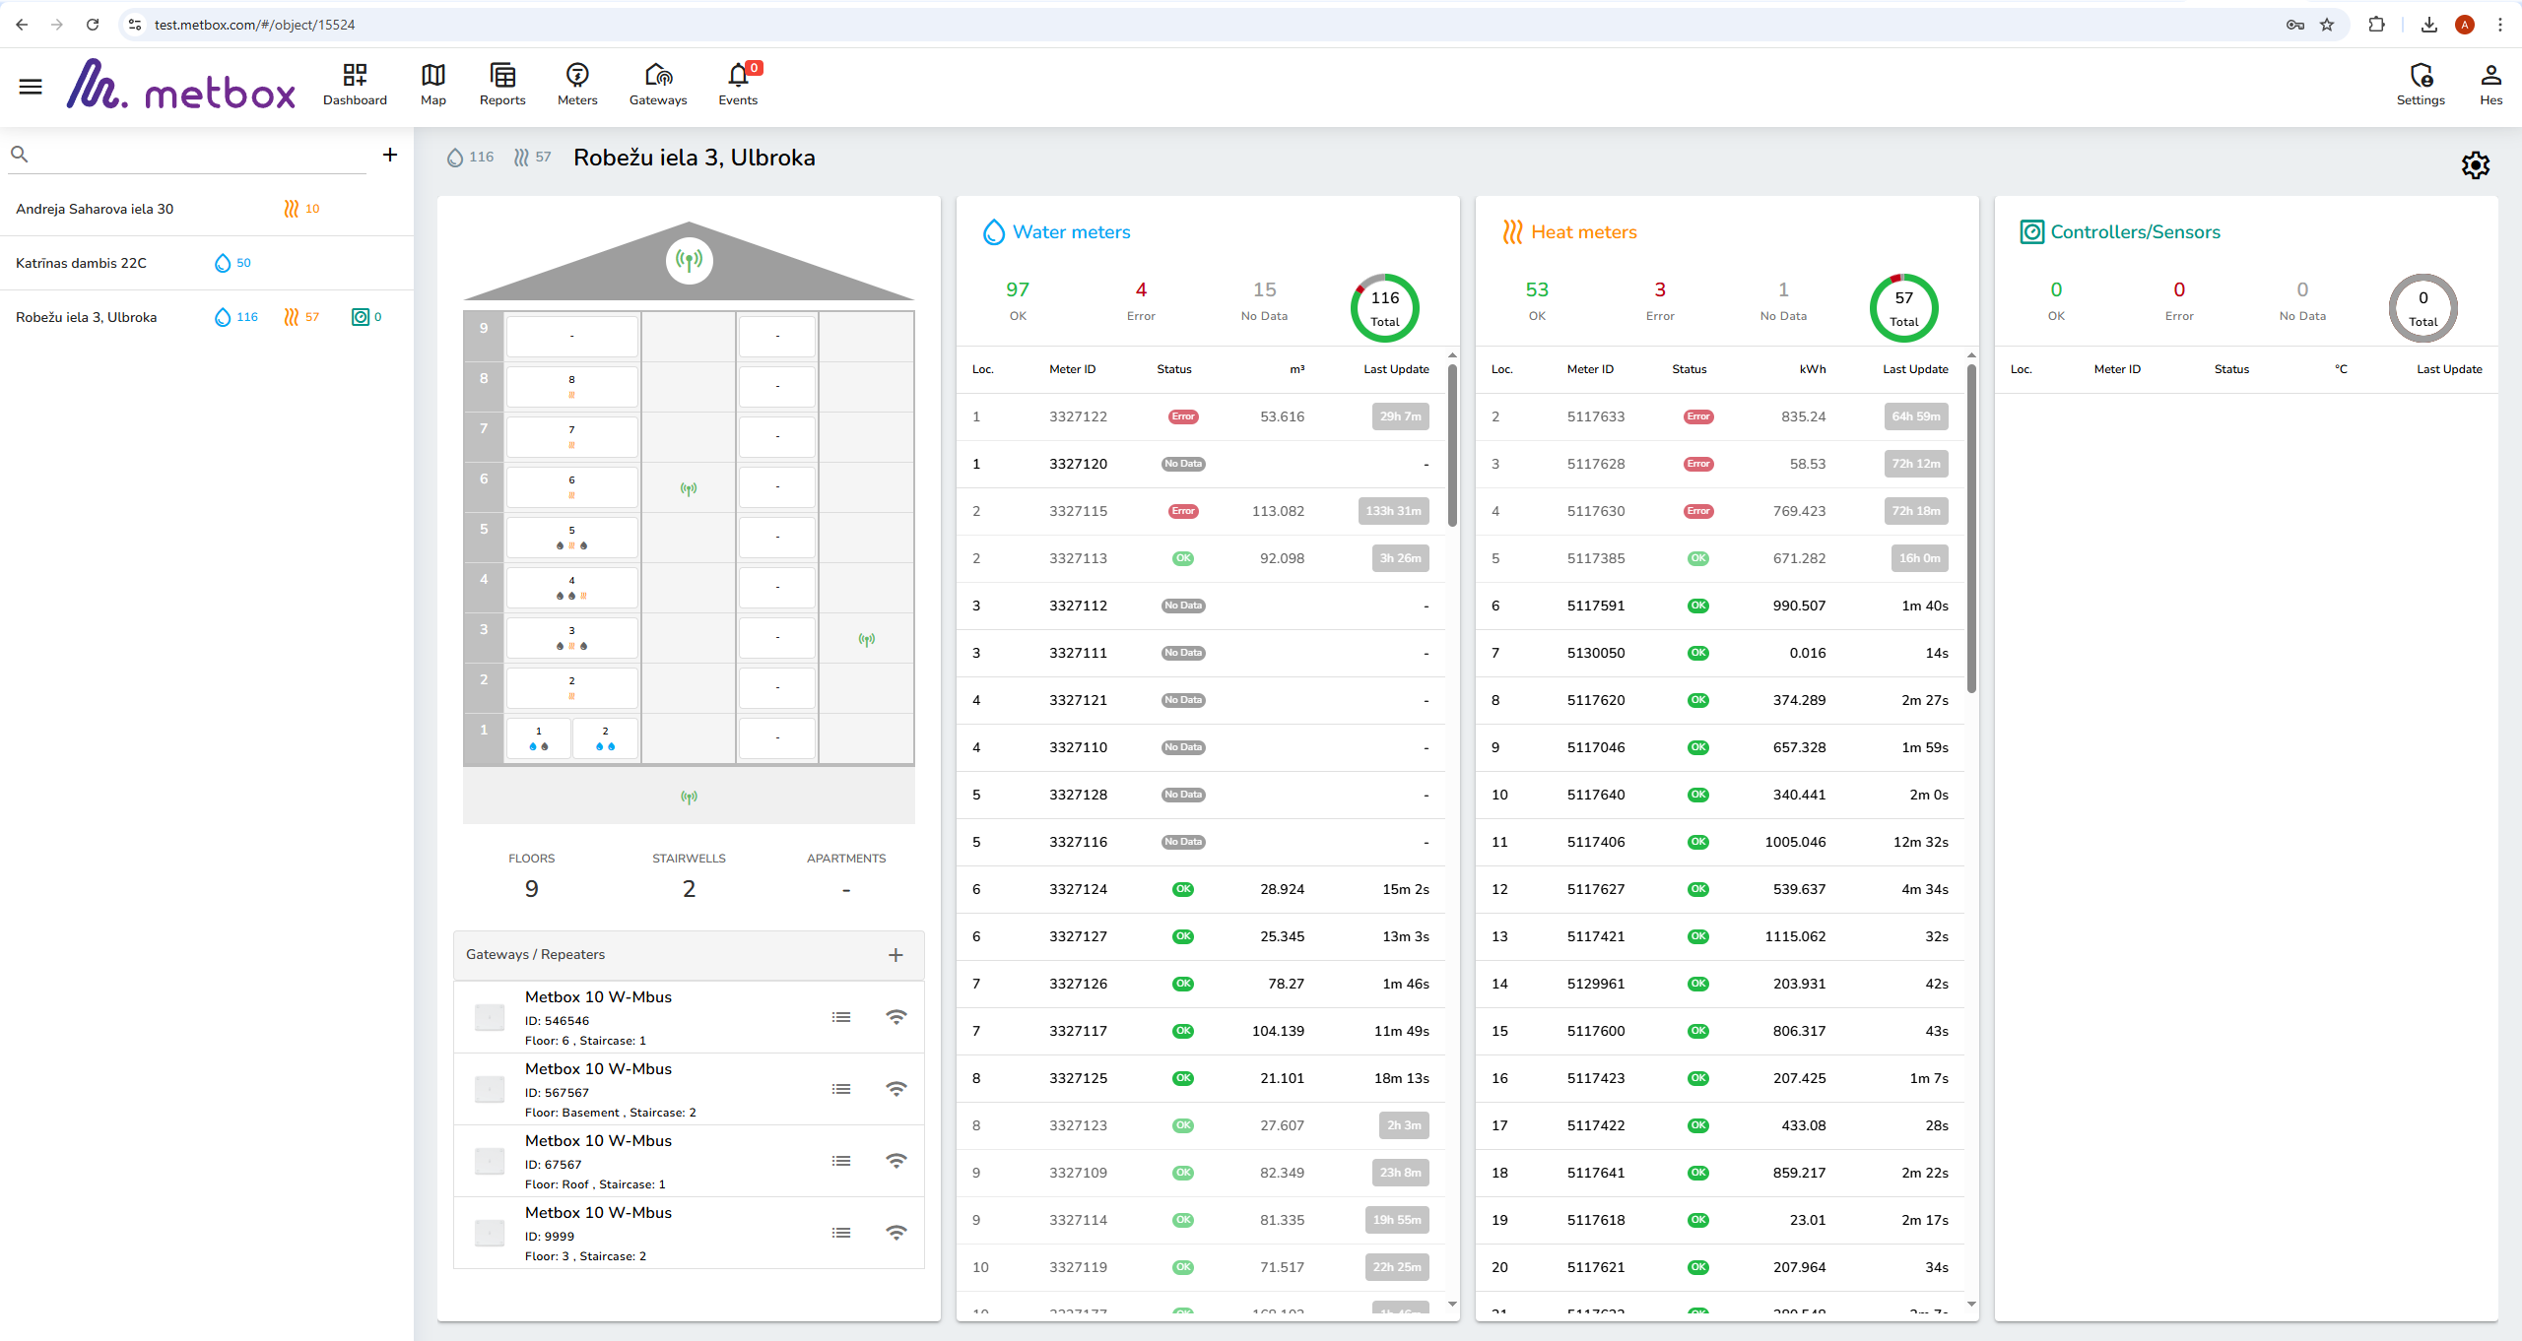Open object settings gear icon
Image resolution: width=2522 pixels, height=1341 pixels.
(x=2476, y=165)
